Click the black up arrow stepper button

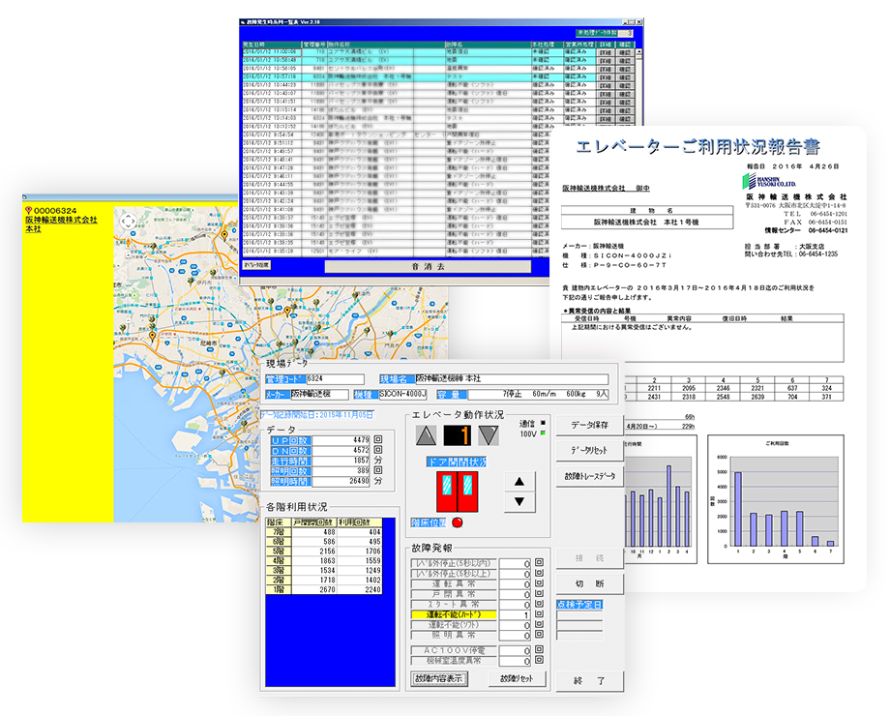tap(519, 482)
